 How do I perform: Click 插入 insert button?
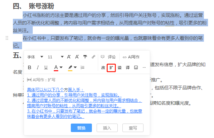[107, 128]
